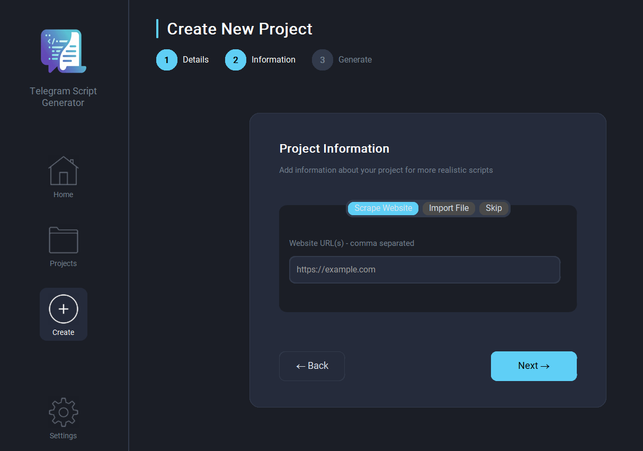Click the Create label under the plus icon
The height and width of the screenshot is (451, 643).
click(x=63, y=332)
